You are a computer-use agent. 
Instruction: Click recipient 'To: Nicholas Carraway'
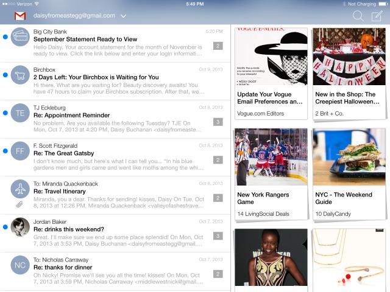click(61, 260)
